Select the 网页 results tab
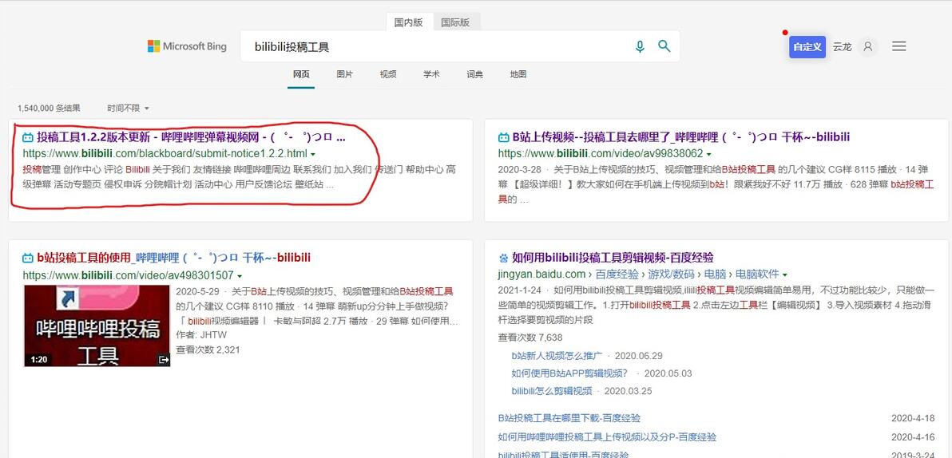 click(301, 75)
